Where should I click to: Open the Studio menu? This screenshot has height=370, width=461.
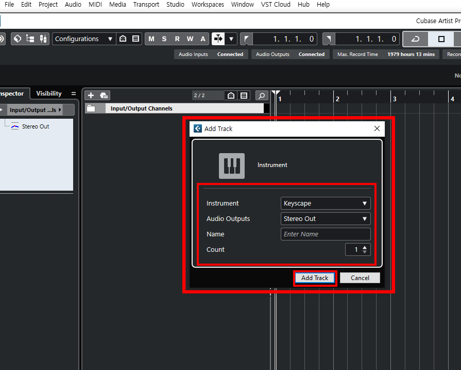[x=175, y=5]
